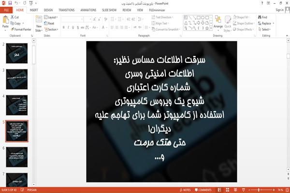290x193 pixels.
Task: Open the FILEminimizer tab
Action: coord(157,10)
